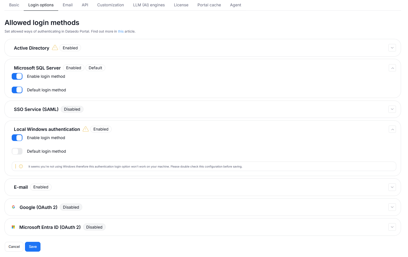The width and height of the screenshot is (408, 257).
Task: Click the warning icon beside Local Windows authentication
Action: click(85, 129)
